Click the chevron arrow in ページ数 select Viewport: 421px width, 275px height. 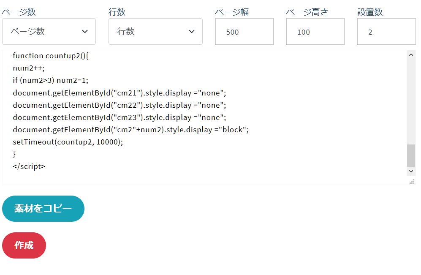click(85, 31)
